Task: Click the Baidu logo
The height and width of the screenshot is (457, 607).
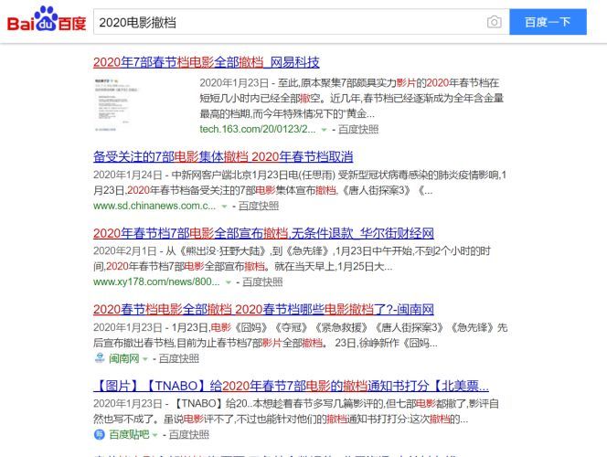Action: pos(47,19)
